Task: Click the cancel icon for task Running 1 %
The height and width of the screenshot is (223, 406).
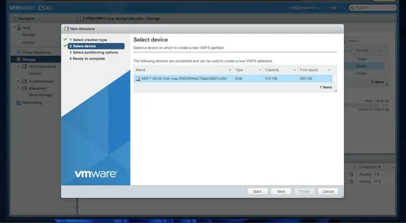Action: point(351,174)
